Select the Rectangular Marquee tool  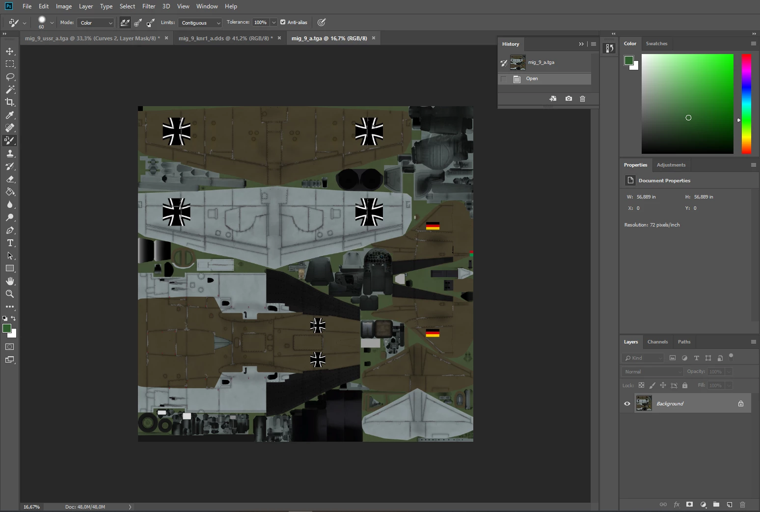[x=10, y=64]
